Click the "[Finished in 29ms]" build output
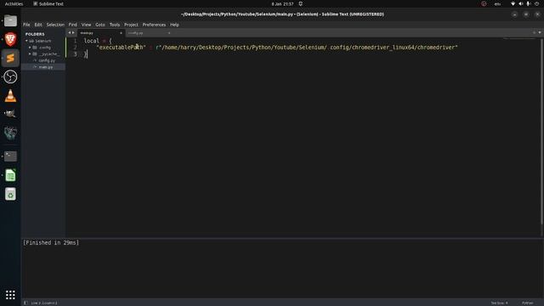The width and height of the screenshot is (544, 306). point(51,243)
